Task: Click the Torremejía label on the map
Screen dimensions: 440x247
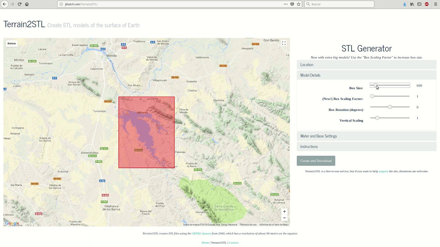Action: pos(99,111)
